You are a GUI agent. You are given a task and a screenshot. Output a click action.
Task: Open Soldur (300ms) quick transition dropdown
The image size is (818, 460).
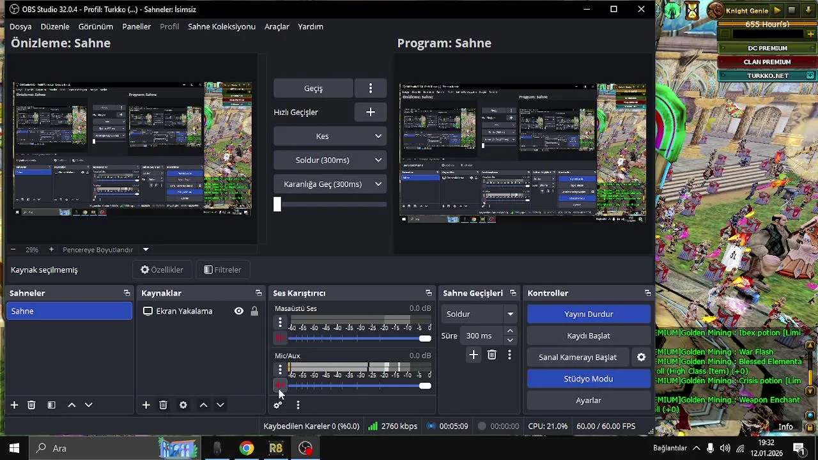[330, 160]
